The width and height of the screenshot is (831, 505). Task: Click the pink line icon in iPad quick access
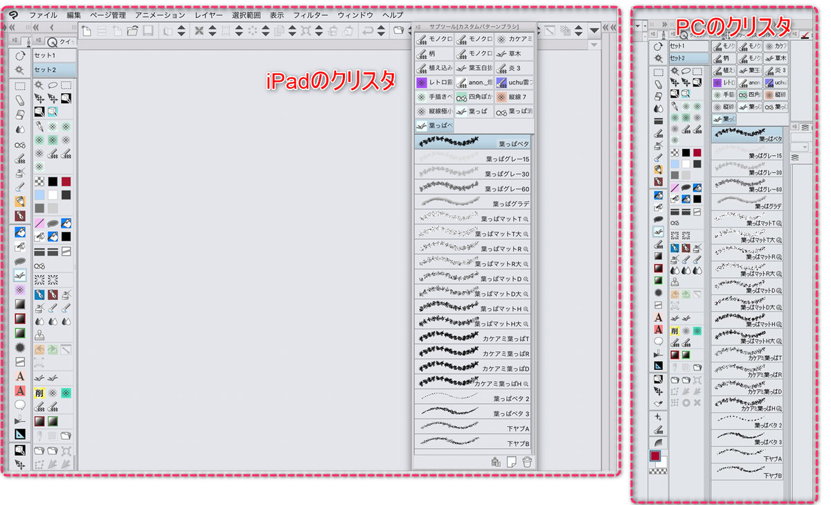click(x=39, y=224)
